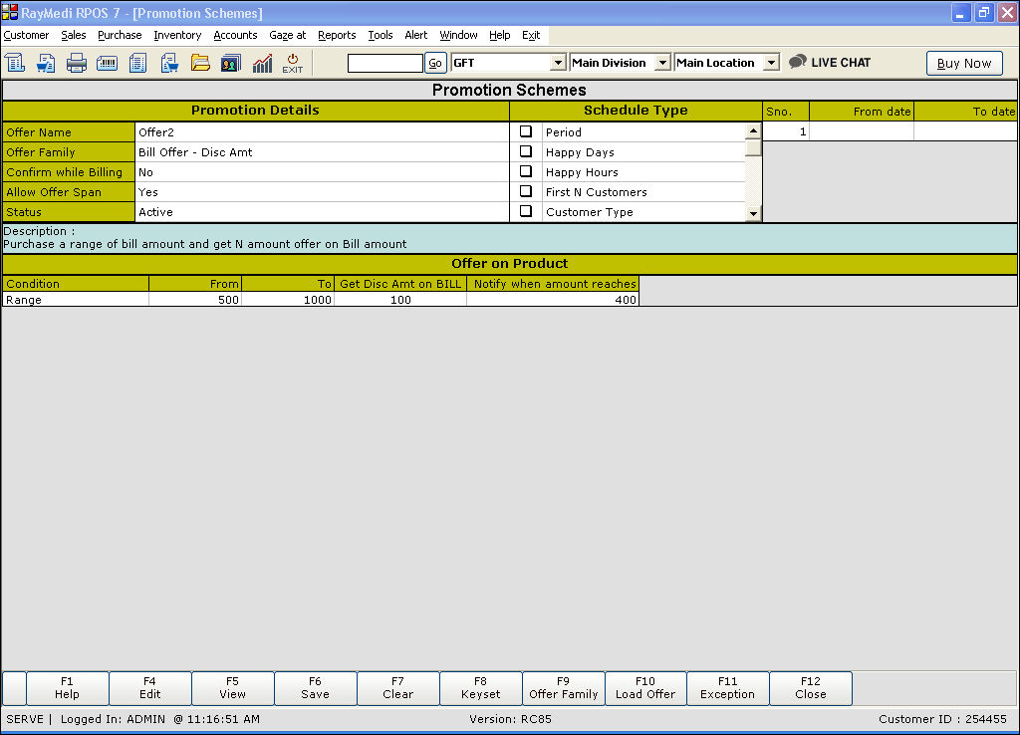The height and width of the screenshot is (735, 1020).
Task: Open the Purchase menu
Action: (x=120, y=35)
